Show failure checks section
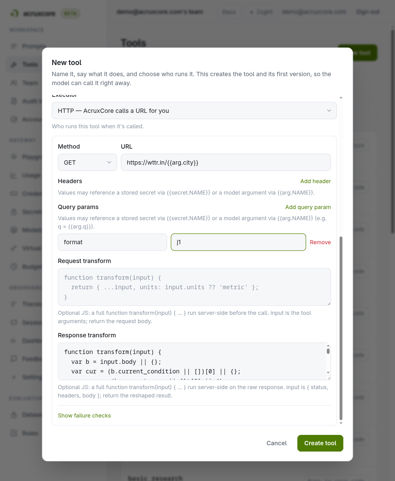395x481 pixels. pos(84,416)
